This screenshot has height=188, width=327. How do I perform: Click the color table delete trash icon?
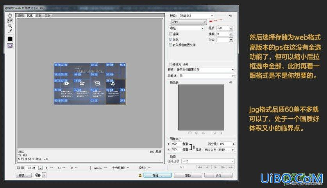tap(221, 133)
